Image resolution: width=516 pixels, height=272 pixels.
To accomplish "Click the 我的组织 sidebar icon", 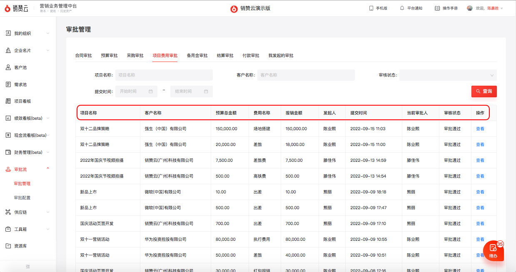I will pos(8,33).
